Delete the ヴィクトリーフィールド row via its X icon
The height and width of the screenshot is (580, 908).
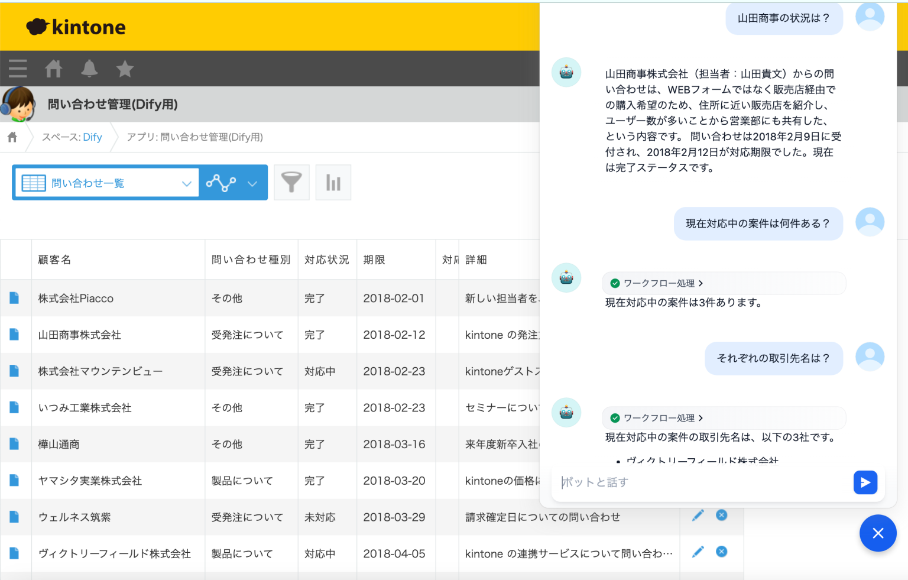pyautogui.click(x=721, y=552)
